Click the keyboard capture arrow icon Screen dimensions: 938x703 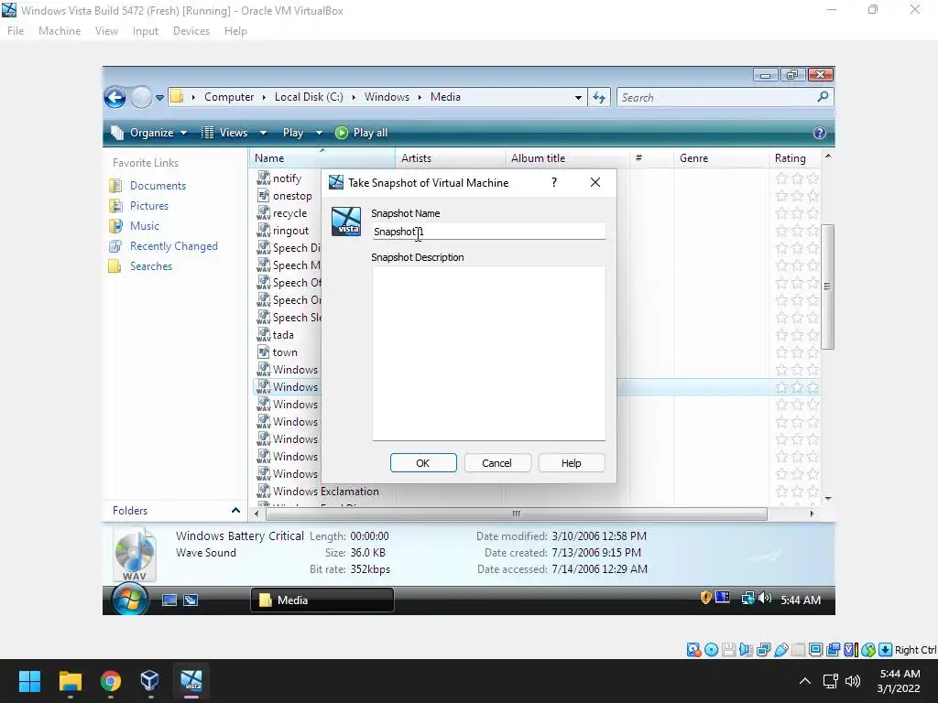886,650
